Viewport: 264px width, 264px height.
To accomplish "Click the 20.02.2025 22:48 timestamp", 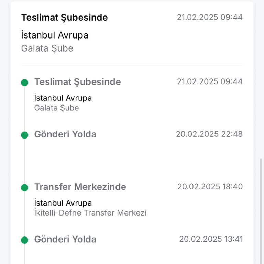I will click(209, 134).
